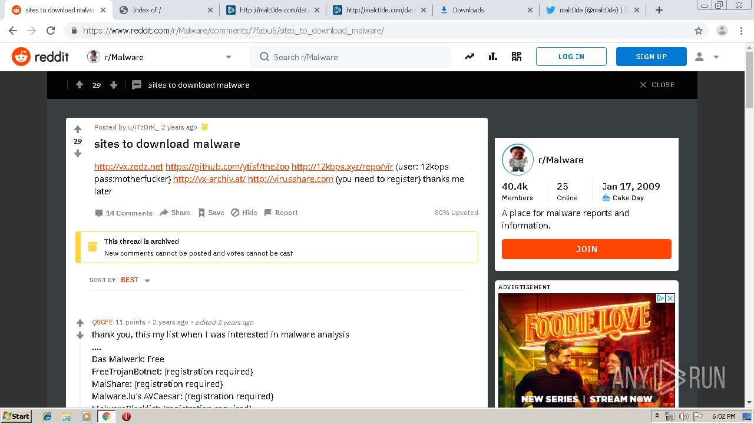Image resolution: width=754 pixels, height=424 pixels.
Task: Open the Chrome three-dot menu
Action: click(x=741, y=31)
